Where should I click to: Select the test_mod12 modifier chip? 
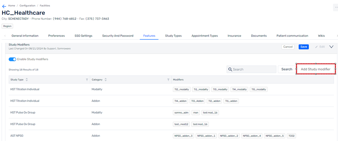pyautogui.click(x=182, y=124)
